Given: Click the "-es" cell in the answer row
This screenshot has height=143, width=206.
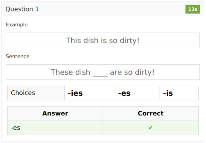Looking at the screenshot, I should point(55,128).
